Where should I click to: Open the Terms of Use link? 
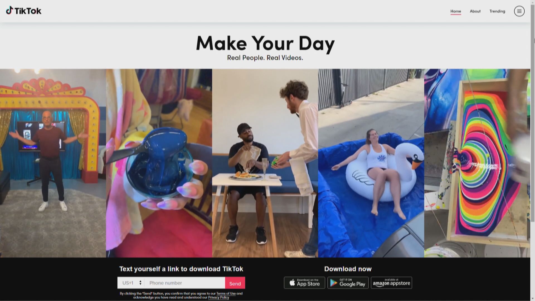(x=226, y=293)
